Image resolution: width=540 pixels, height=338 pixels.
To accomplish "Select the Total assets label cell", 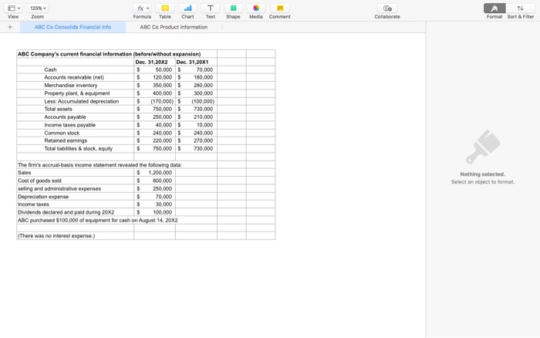I will 76,109.
